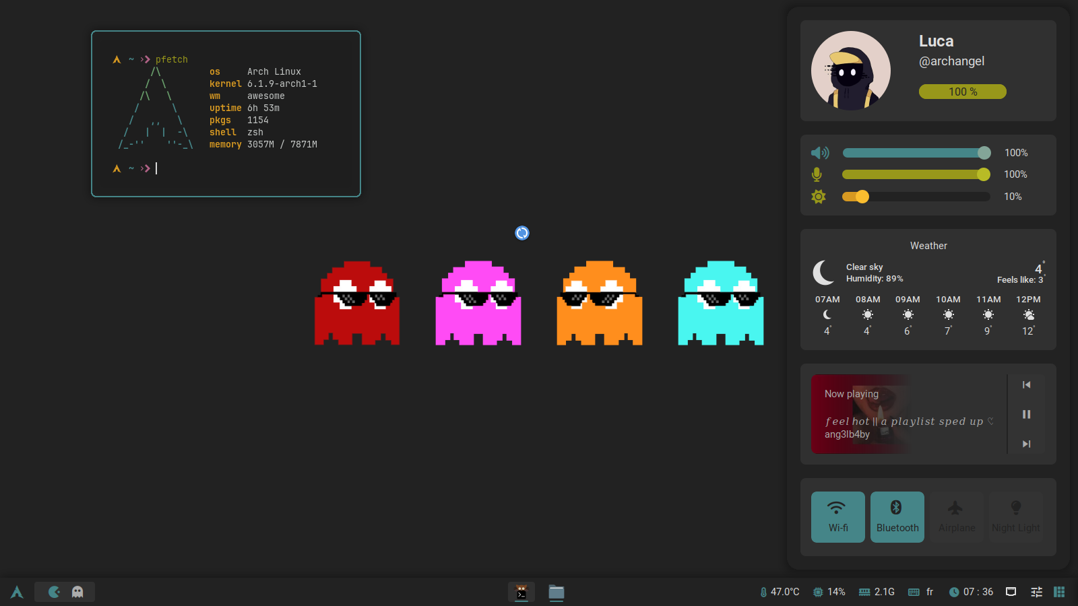Image resolution: width=1078 pixels, height=606 pixels.
Task: Toggle Bluetooth off
Action: point(897,517)
